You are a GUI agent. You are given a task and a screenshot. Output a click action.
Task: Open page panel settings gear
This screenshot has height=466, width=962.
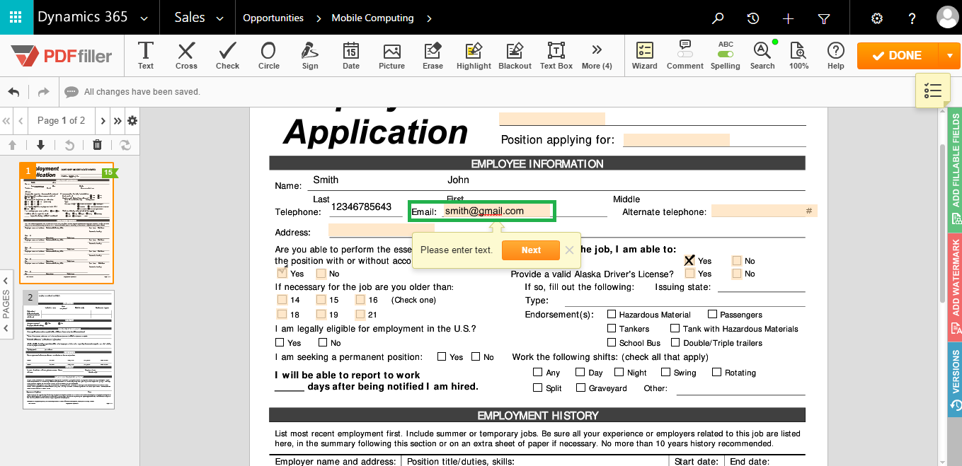pyautogui.click(x=132, y=121)
